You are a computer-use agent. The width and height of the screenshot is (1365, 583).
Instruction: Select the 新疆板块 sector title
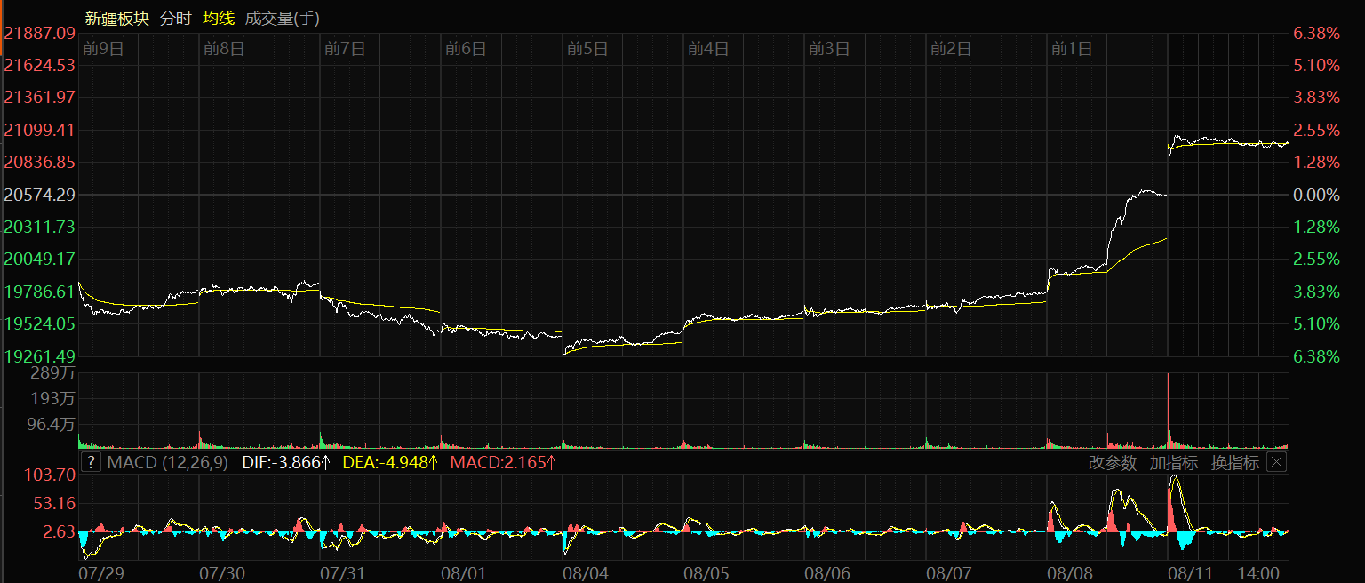pyautogui.click(x=117, y=18)
